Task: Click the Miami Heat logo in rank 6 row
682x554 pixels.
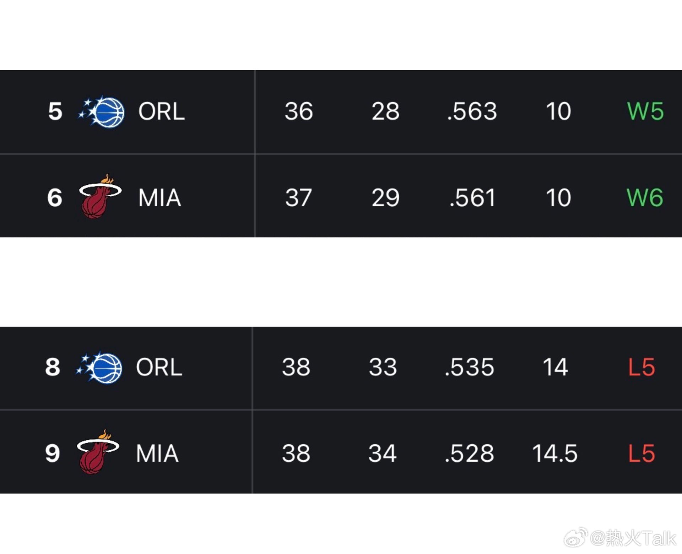Action: (x=101, y=196)
